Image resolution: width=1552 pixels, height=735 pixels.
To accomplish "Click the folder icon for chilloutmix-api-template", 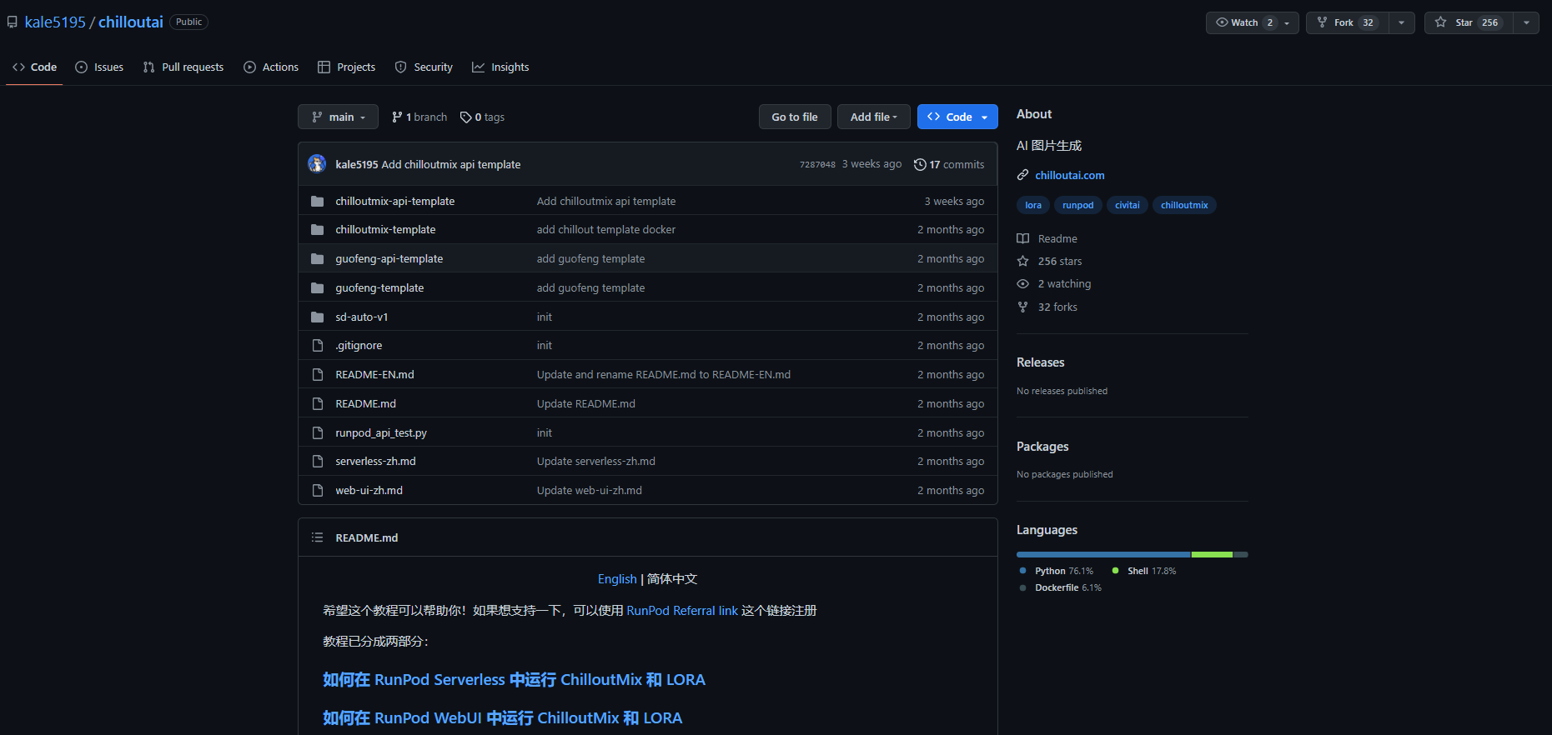I will (317, 201).
